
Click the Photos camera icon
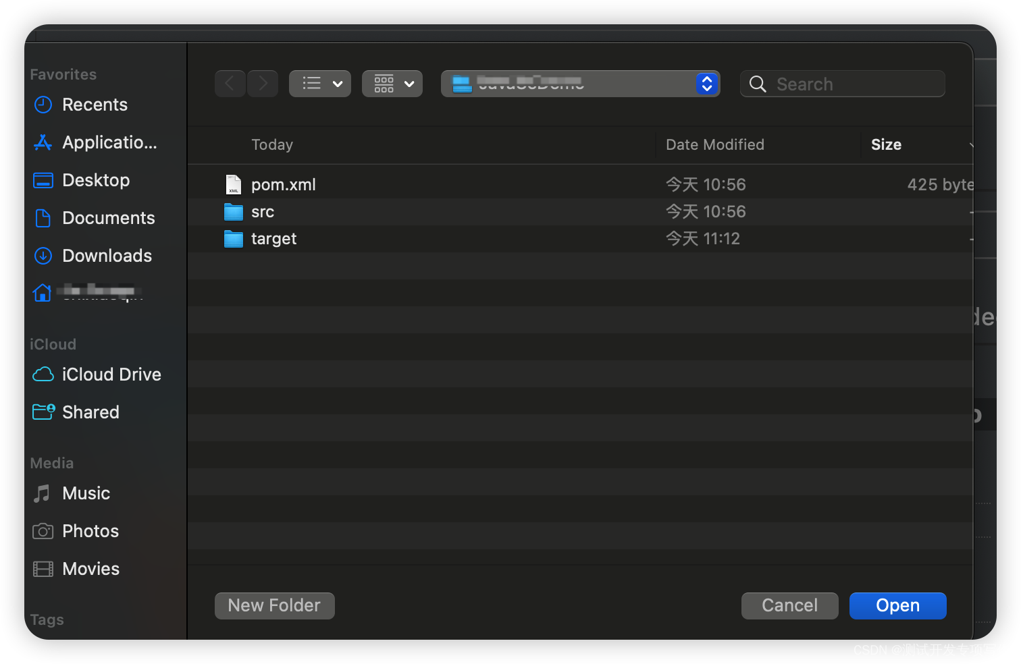(x=43, y=531)
